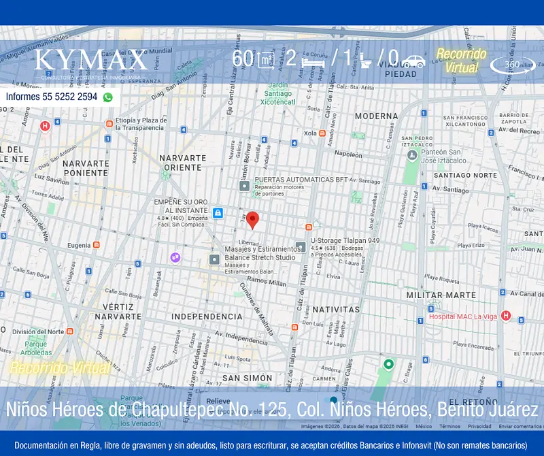544x456 pixels.
Task: Click the toilet icon for bathrooms
Action: (366, 61)
